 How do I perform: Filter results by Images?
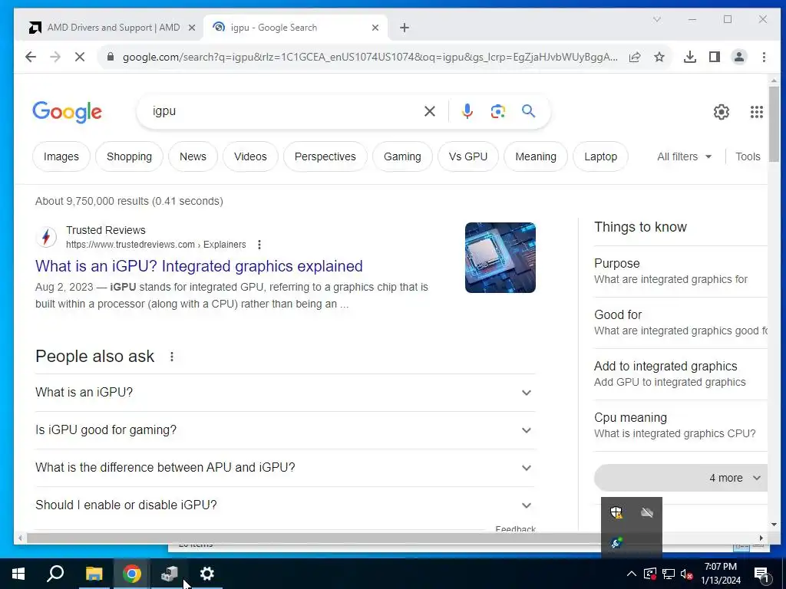coord(61,156)
